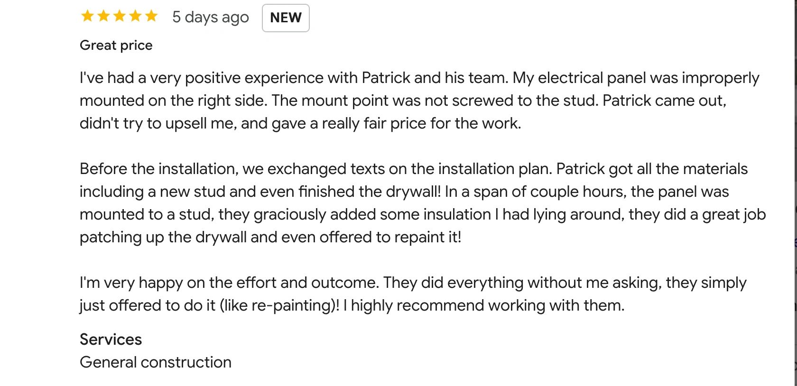Click the line starting 'just offered to do it'
Screen dimensions: 797x386
pyautogui.click(x=352, y=306)
